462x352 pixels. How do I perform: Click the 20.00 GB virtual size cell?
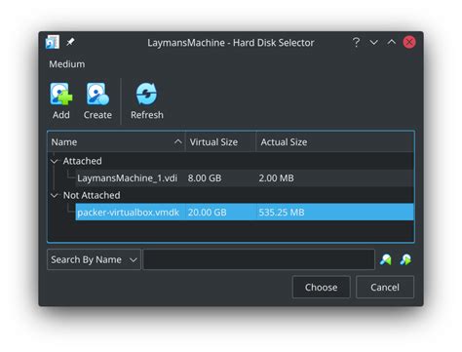tap(207, 213)
